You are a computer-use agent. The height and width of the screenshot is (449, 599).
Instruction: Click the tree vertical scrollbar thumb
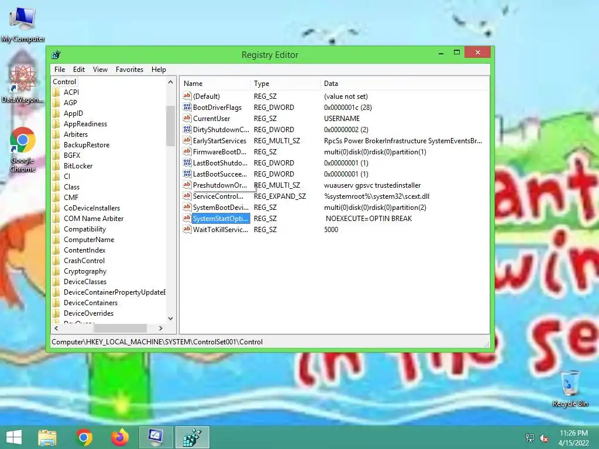point(170,126)
